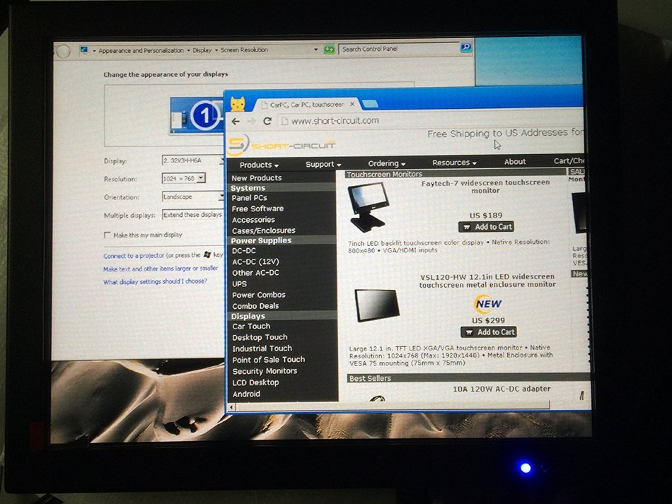
Task: Expand the Products menu
Action: pyautogui.click(x=259, y=165)
